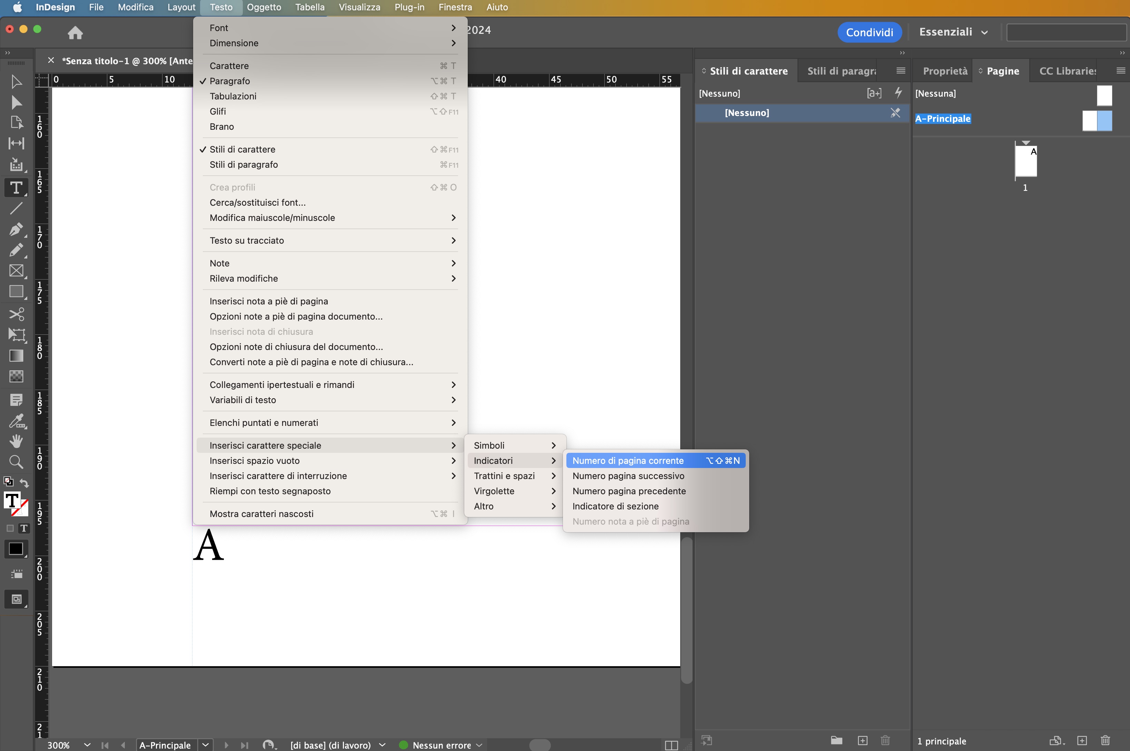Toggle Stili di carattere panel item
The height and width of the screenshot is (751, 1130).
tap(330, 149)
